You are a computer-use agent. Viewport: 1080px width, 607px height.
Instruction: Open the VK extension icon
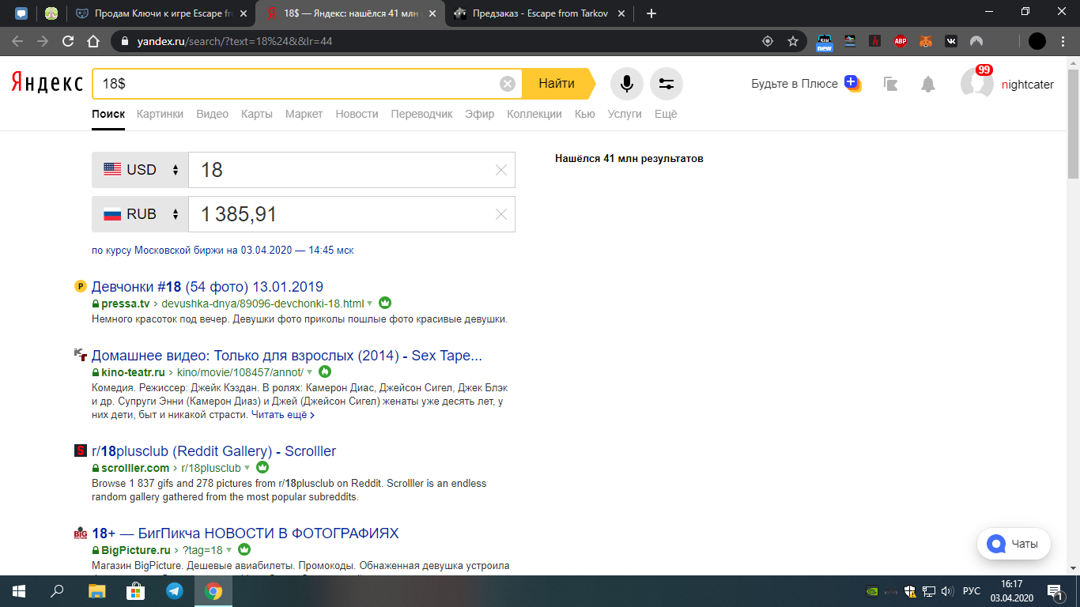[x=951, y=41]
